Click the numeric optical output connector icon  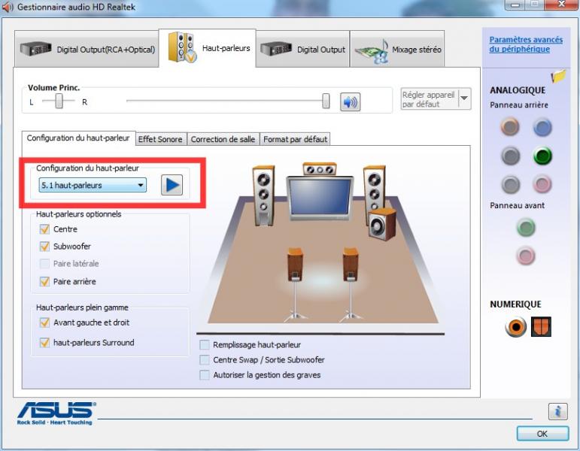[x=541, y=327]
